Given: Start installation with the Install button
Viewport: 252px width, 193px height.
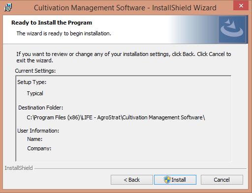Looking at the screenshot, I should pos(175,180).
